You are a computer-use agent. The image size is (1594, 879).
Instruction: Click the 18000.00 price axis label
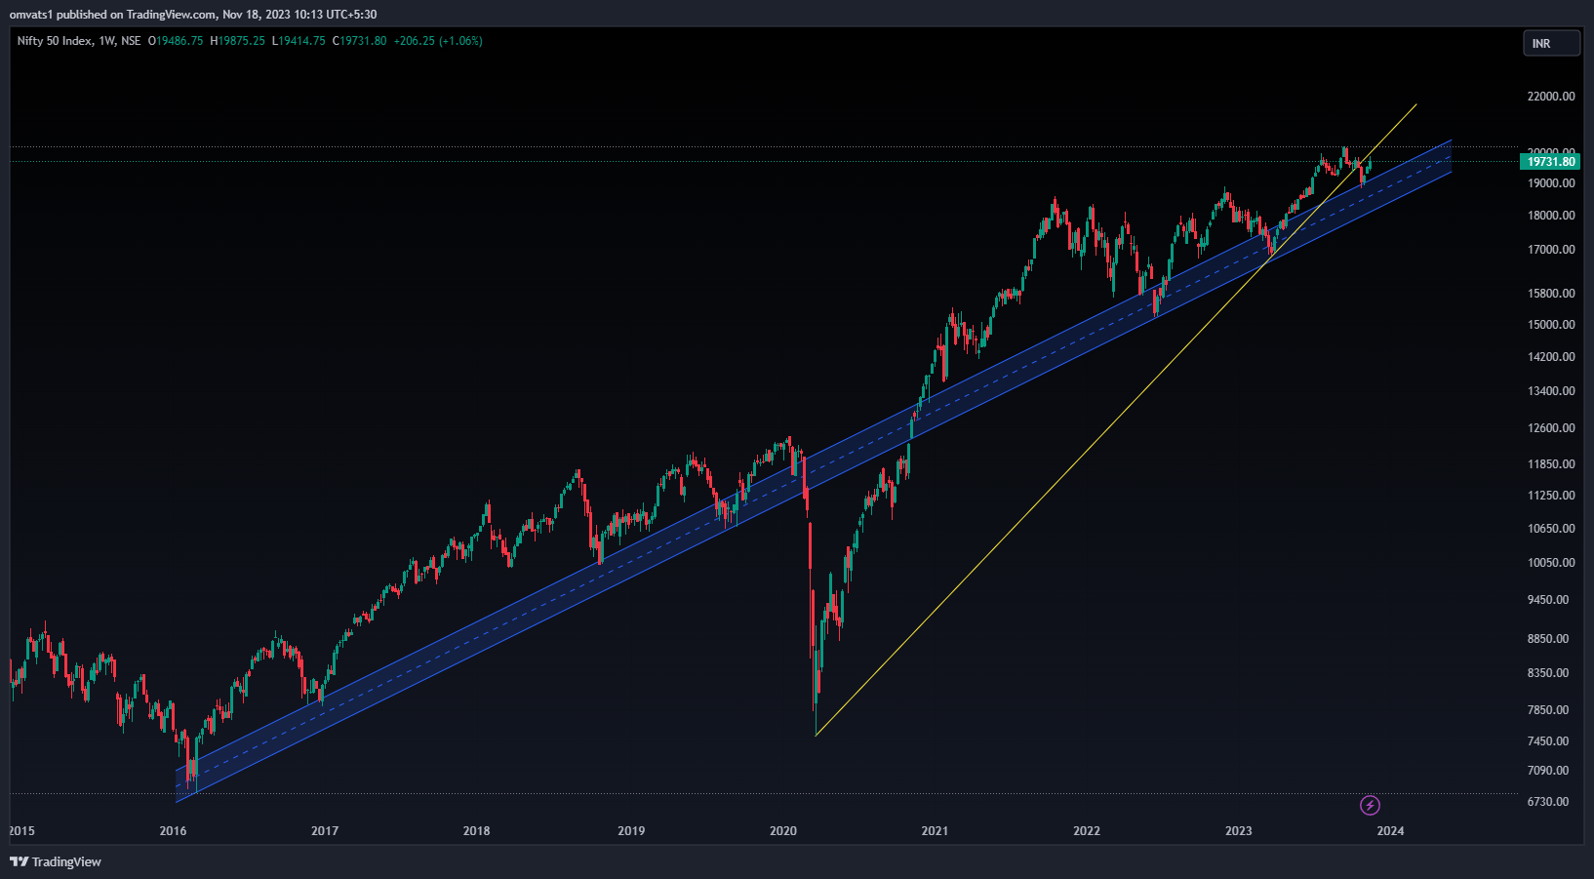(1551, 215)
